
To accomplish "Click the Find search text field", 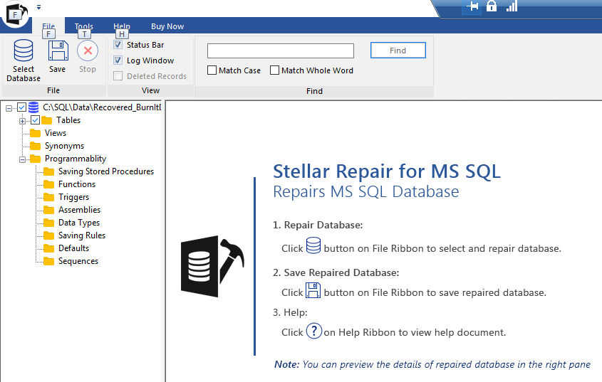I will pyautogui.click(x=281, y=51).
